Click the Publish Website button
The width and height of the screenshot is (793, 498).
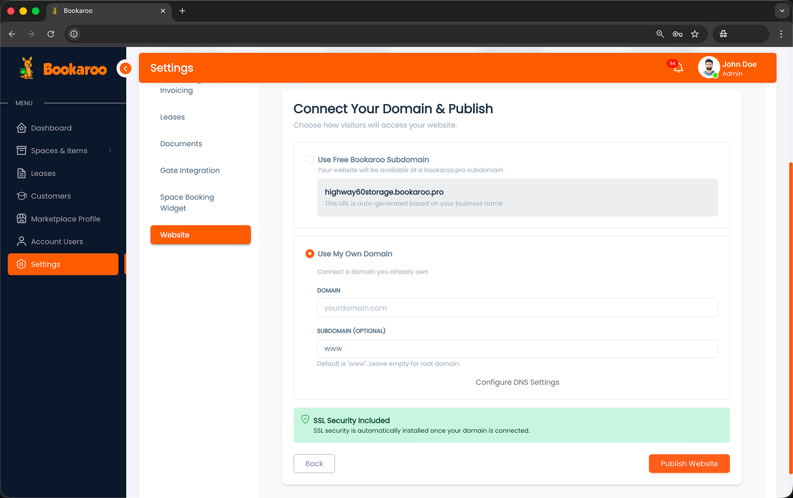(689, 463)
